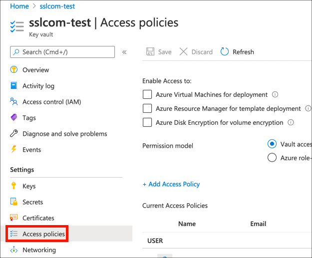
Task: Click the + Add Access Policy link
Action: [171, 184]
